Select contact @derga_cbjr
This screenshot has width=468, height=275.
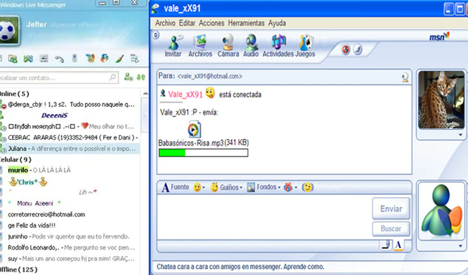point(70,105)
